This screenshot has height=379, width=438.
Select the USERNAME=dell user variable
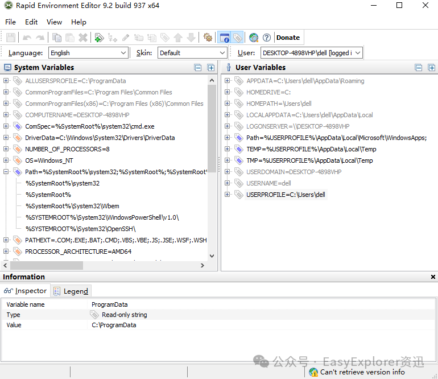click(x=268, y=183)
